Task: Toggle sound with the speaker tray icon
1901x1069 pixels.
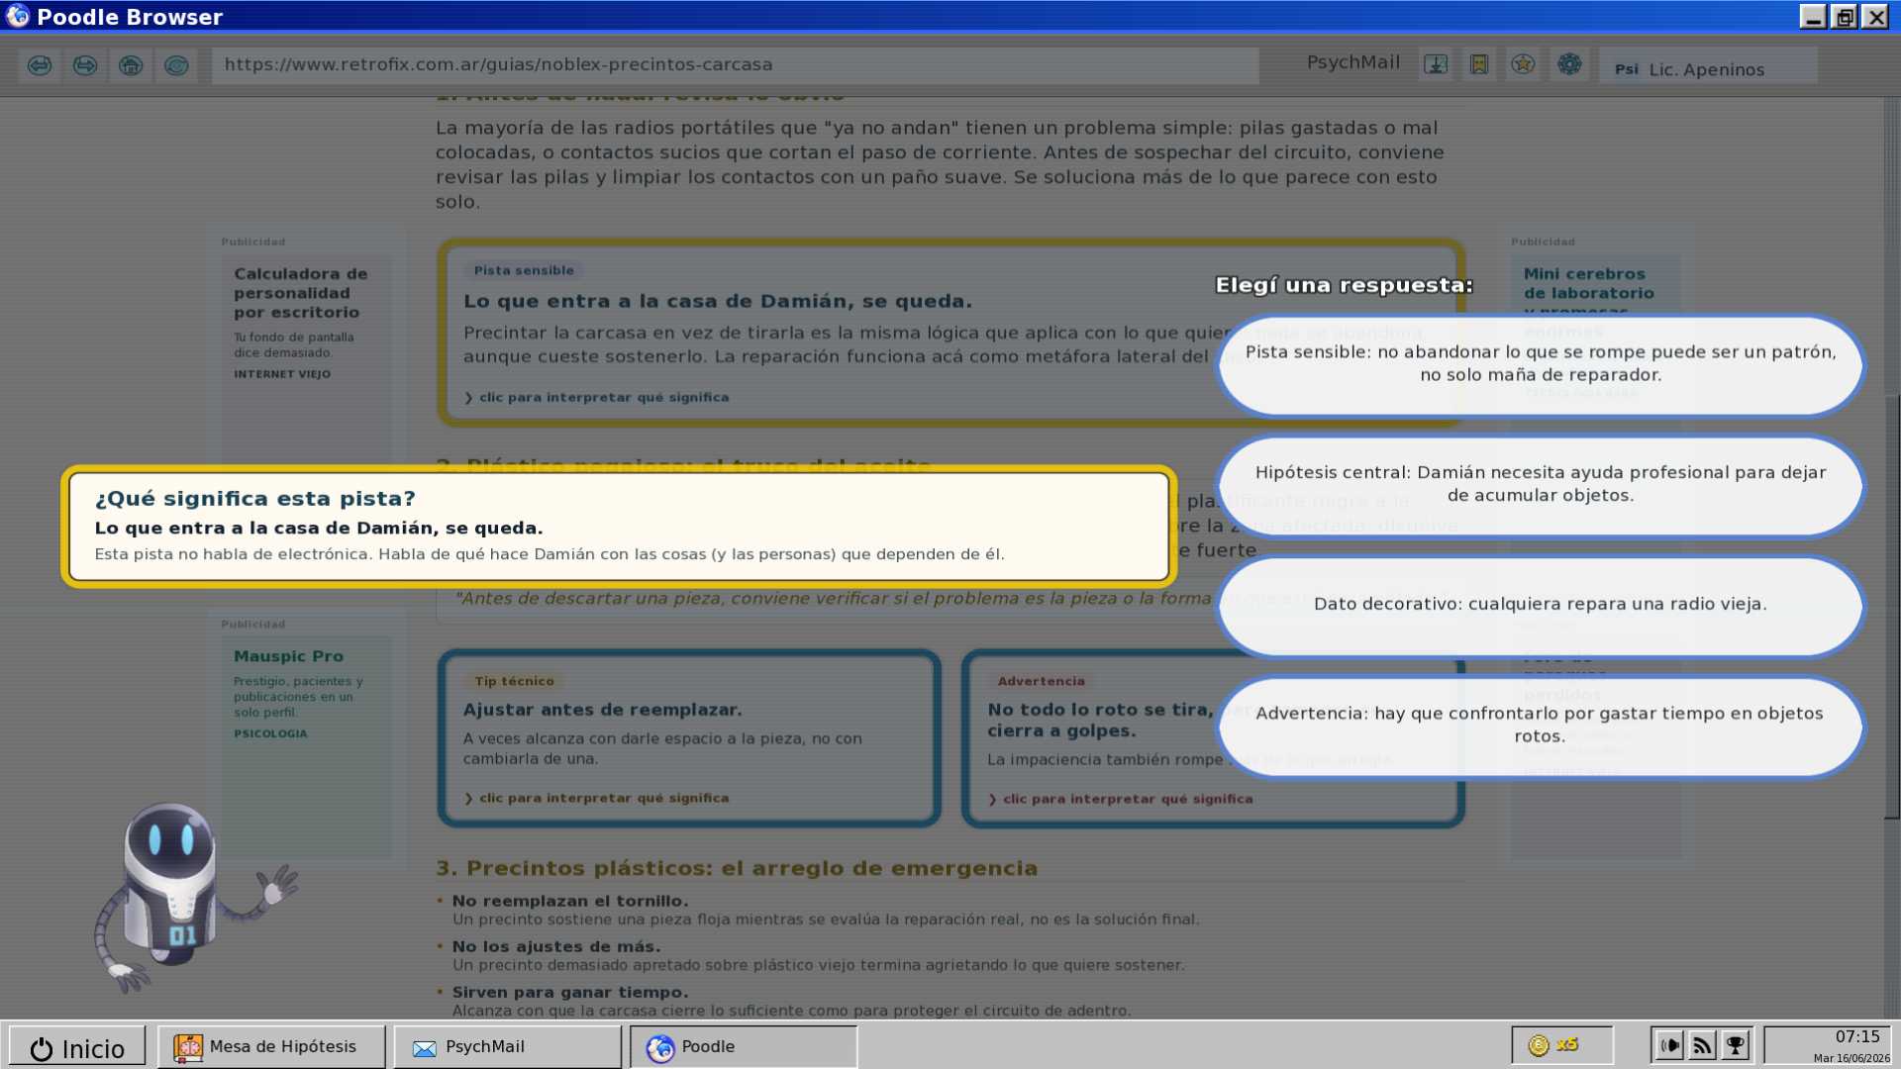Action: pos(1670,1045)
